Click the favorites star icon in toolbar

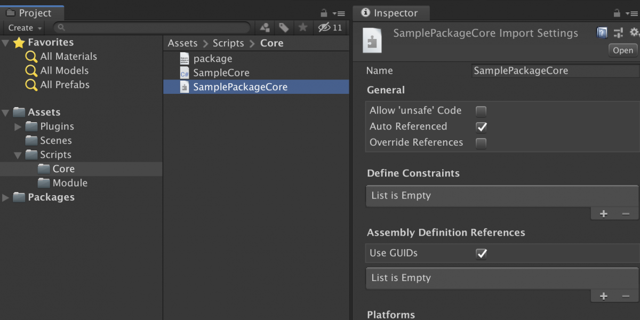click(x=302, y=28)
